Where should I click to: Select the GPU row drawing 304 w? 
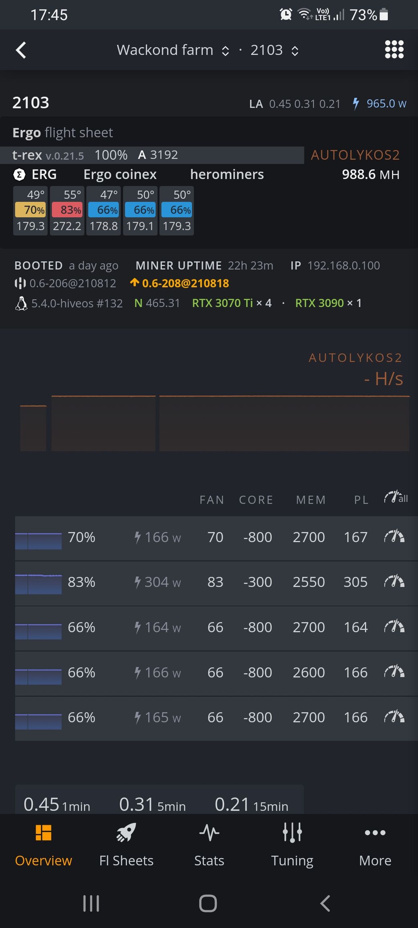216,582
